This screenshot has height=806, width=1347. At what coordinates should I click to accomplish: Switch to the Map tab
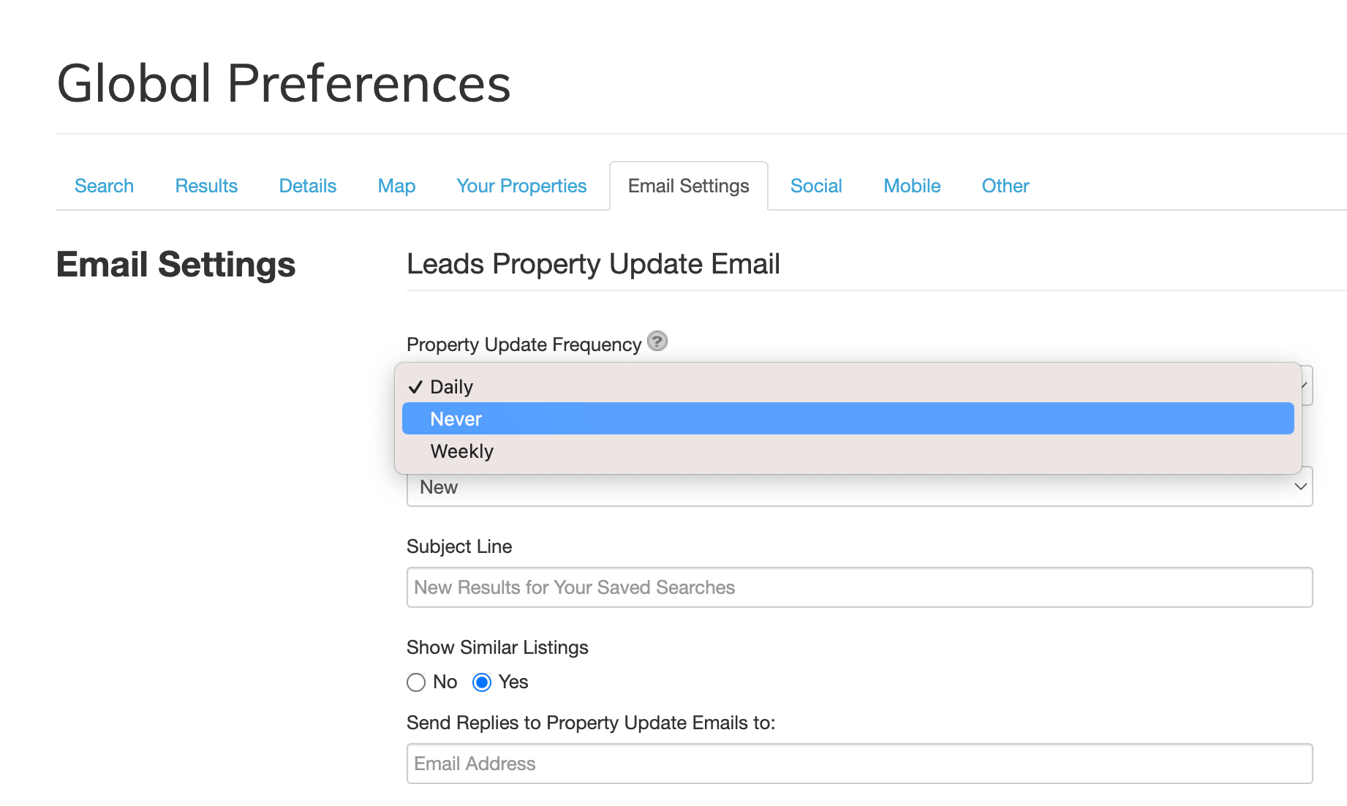(396, 186)
